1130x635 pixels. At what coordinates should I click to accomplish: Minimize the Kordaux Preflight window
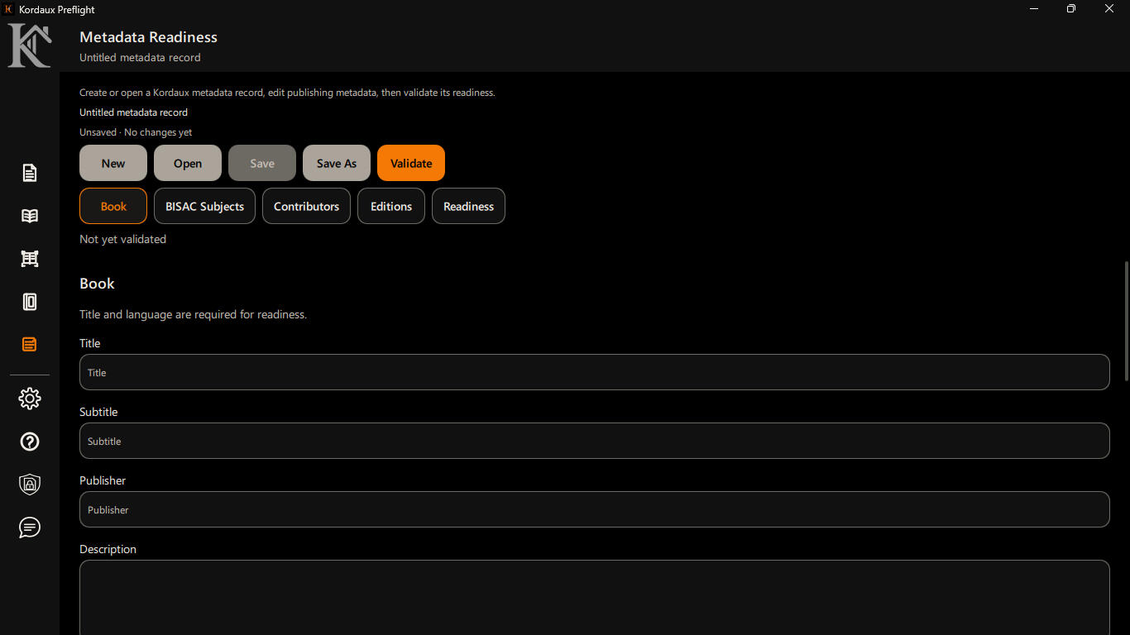(1034, 9)
